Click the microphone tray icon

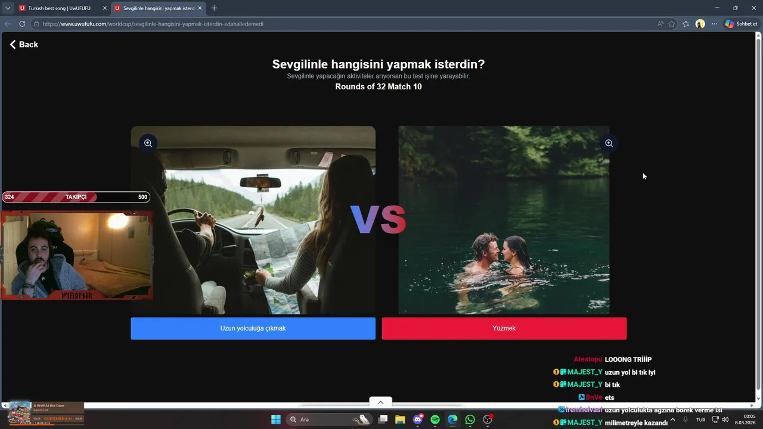686,419
